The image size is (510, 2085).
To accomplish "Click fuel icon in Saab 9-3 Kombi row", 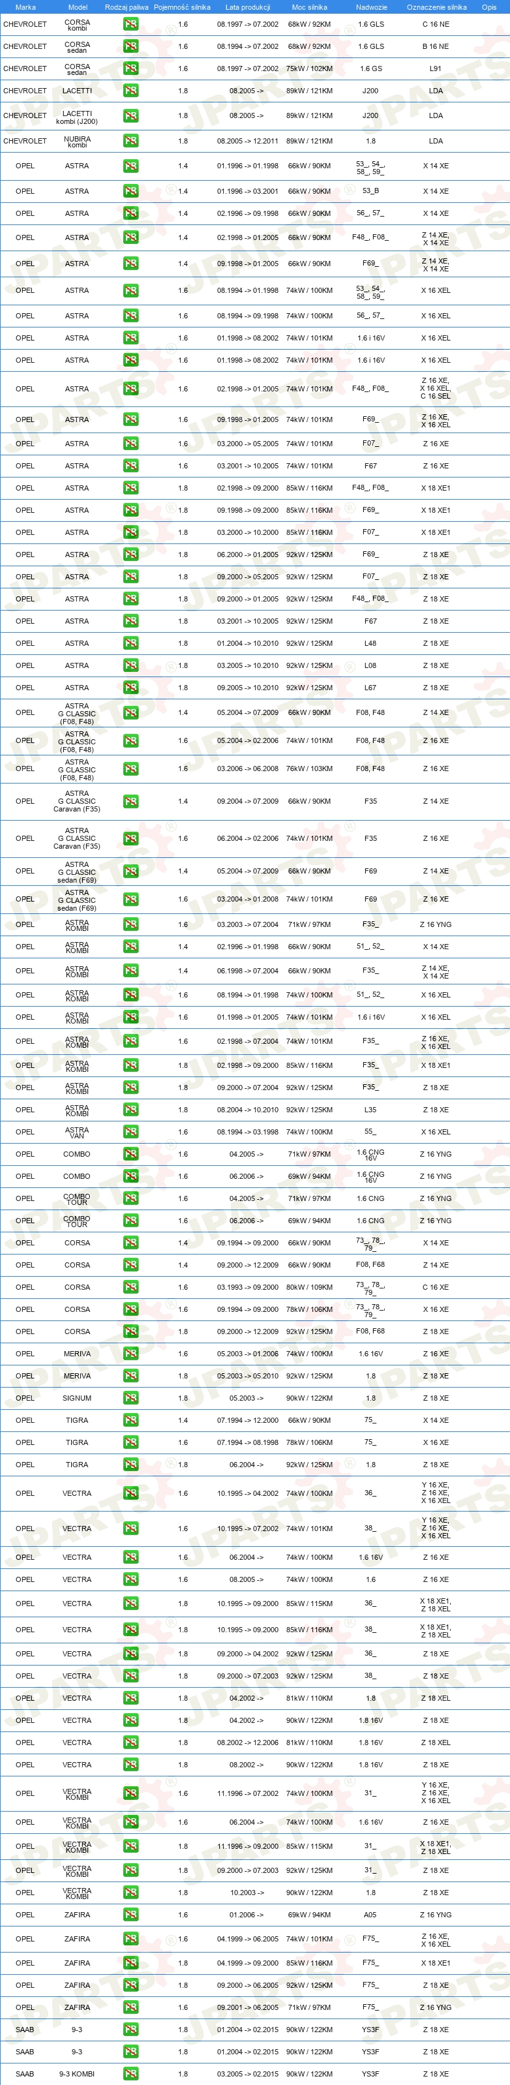I will pos(130,2074).
